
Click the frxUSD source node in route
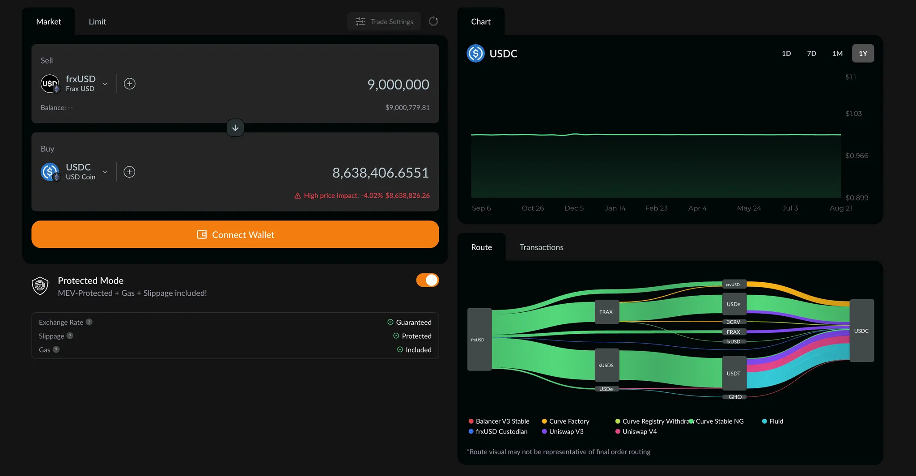479,340
